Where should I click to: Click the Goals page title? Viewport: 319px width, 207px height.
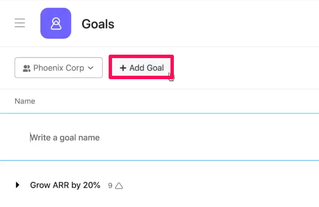click(98, 24)
